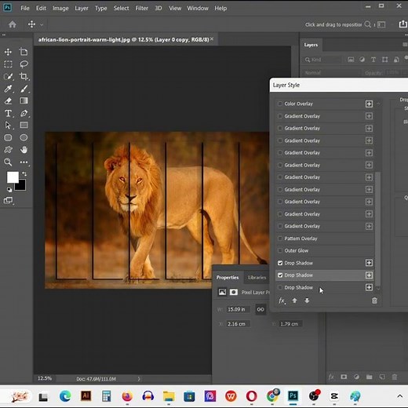
Task: Open the layer Kind filter dropdown
Action: (322, 60)
